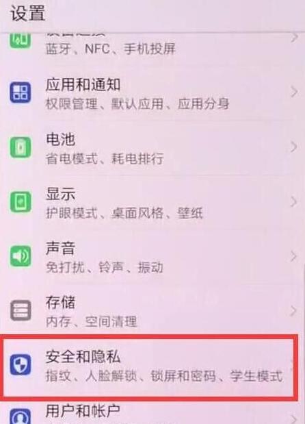The image size is (305, 424).
Task: Click chevron arrow next to 电池
Action: 293,147
